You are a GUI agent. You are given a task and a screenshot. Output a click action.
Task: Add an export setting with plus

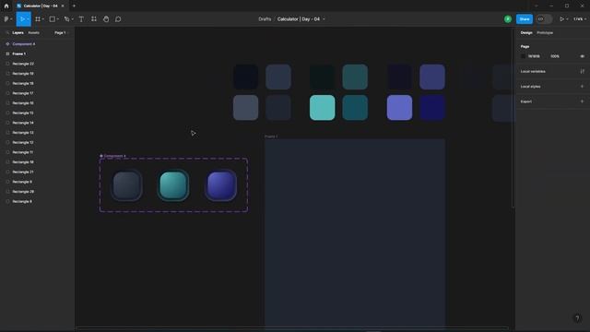582,101
